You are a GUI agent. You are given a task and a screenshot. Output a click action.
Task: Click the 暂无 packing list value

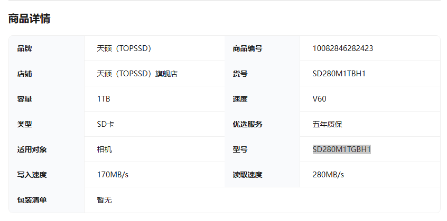pyautogui.click(x=104, y=200)
